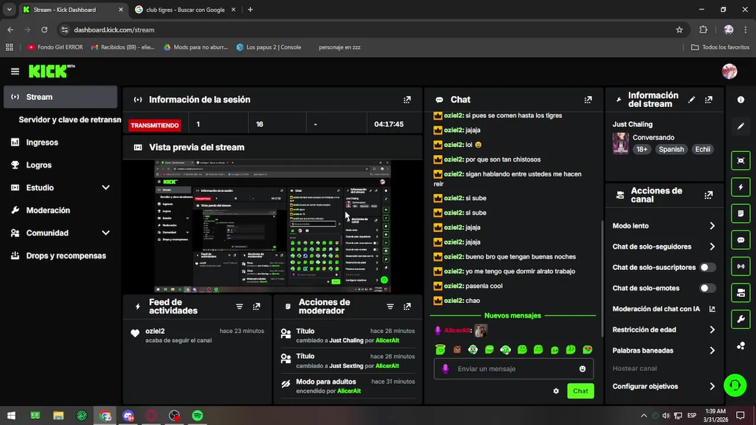Screen dimensions: 756x425
Task: Open the green headset support button
Action: point(735,386)
